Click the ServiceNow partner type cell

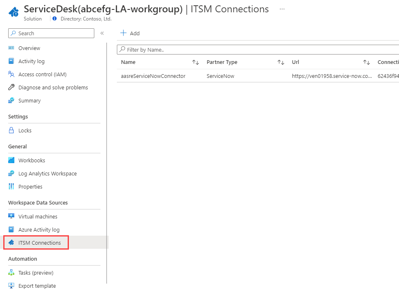point(220,76)
